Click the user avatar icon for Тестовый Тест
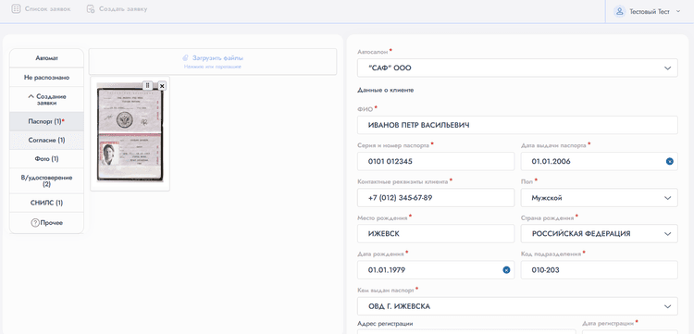Viewport: 694px width, 334px height. point(619,11)
